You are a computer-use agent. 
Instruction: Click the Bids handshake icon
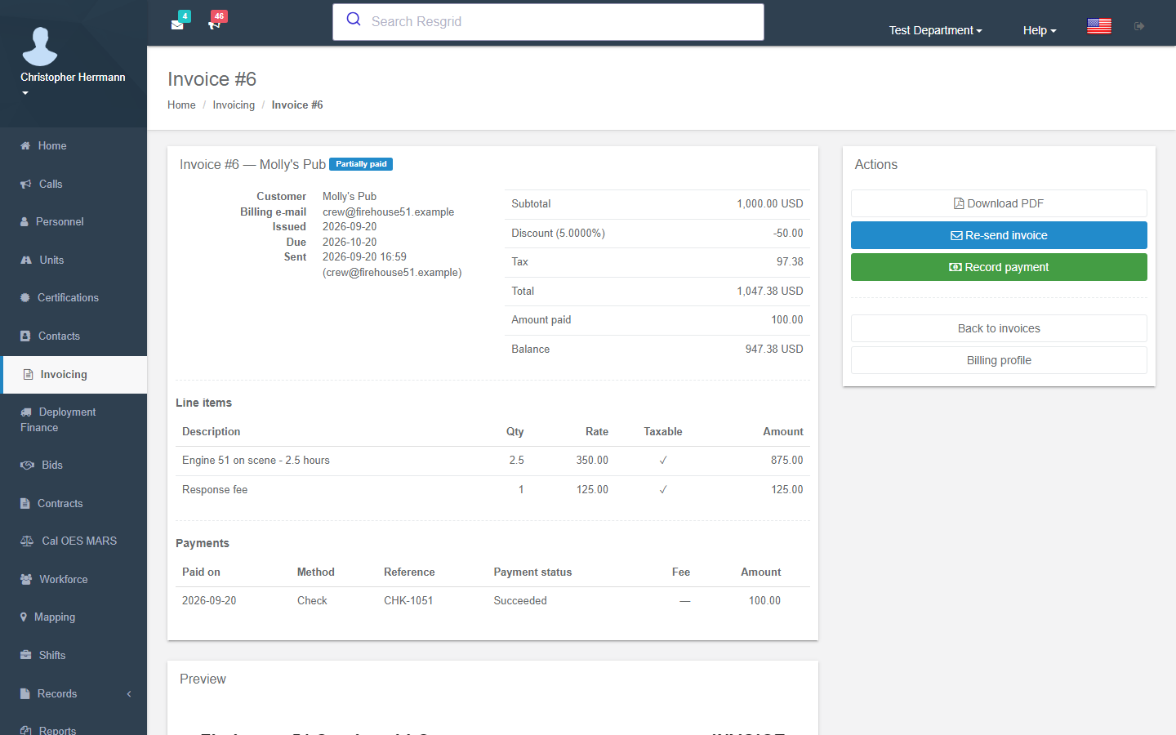[x=27, y=465]
